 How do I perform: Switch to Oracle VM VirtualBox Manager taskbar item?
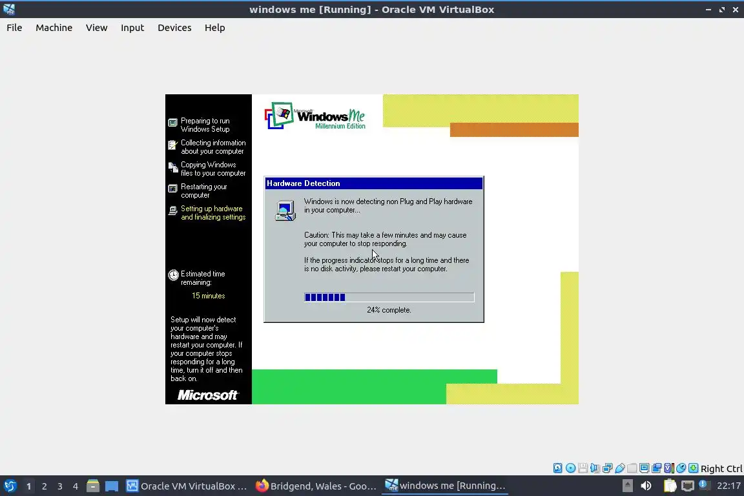tap(186, 486)
